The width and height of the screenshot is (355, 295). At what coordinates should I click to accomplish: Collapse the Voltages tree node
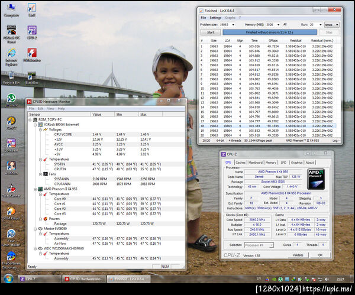pyautogui.click(x=40, y=129)
